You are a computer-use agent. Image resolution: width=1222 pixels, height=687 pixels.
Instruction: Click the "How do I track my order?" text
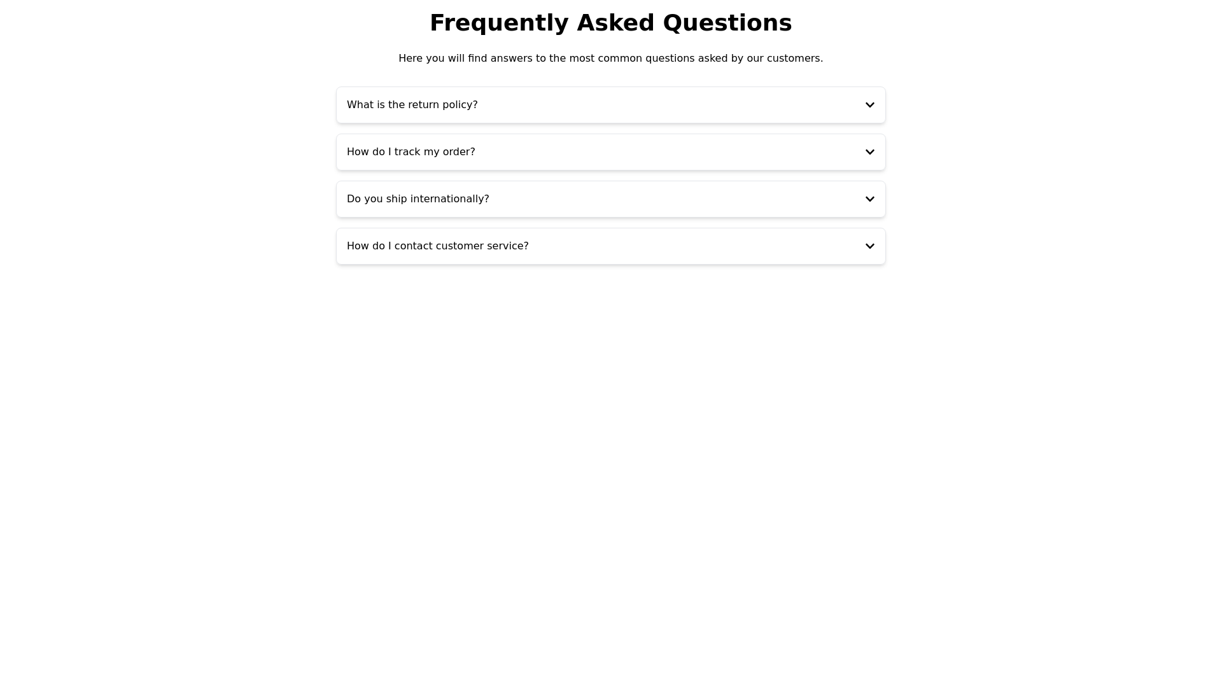(411, 152)
